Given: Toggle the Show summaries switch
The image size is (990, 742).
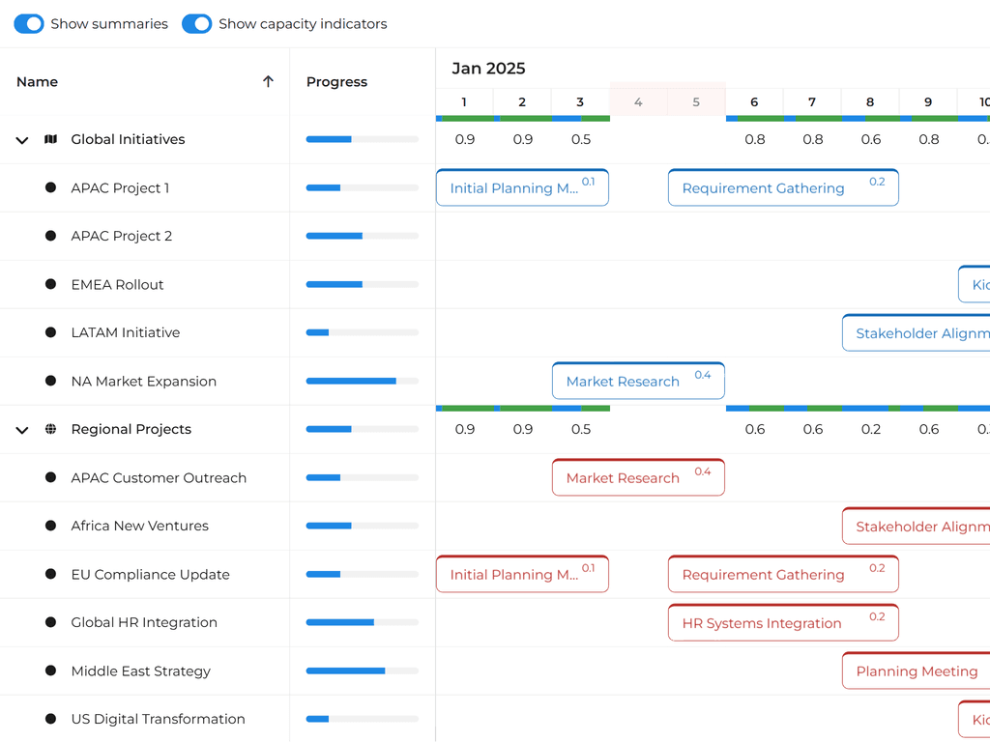Looking at the screenshot, I should [x=29, y=24].
